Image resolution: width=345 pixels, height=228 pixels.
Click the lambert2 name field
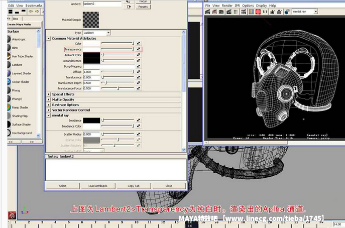click(x=102, y=4)
